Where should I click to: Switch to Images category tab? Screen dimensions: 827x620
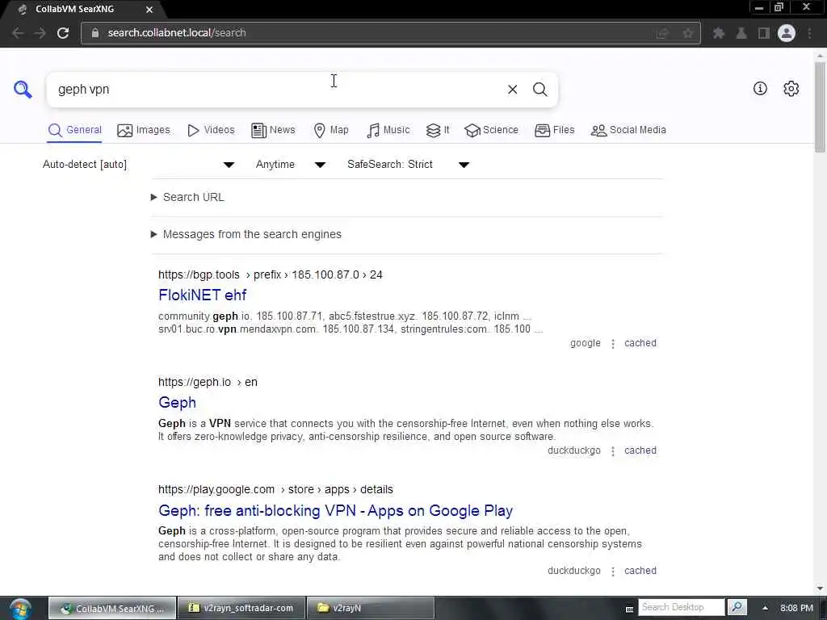(144, 130)
